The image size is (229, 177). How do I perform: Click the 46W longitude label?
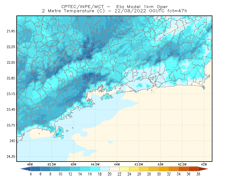[x=30, y=164]
